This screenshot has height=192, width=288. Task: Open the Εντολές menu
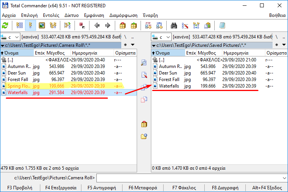point(51,15)
